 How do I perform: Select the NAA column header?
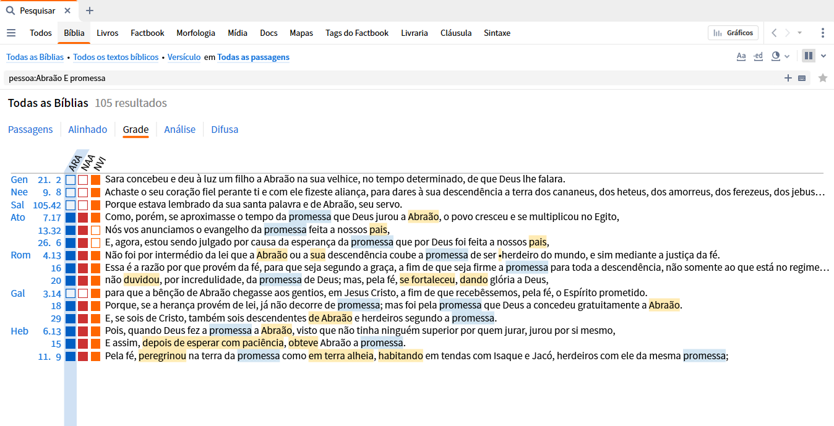tap(87, 161)
